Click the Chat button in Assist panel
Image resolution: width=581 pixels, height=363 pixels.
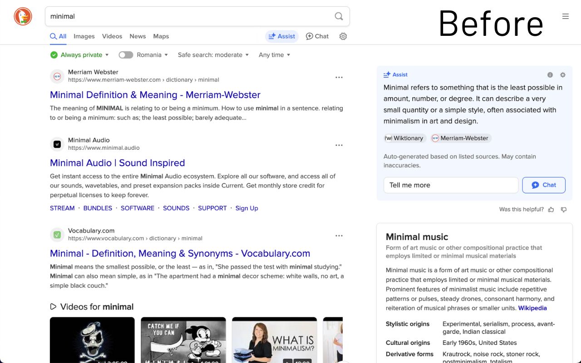[x=544, y=185]
